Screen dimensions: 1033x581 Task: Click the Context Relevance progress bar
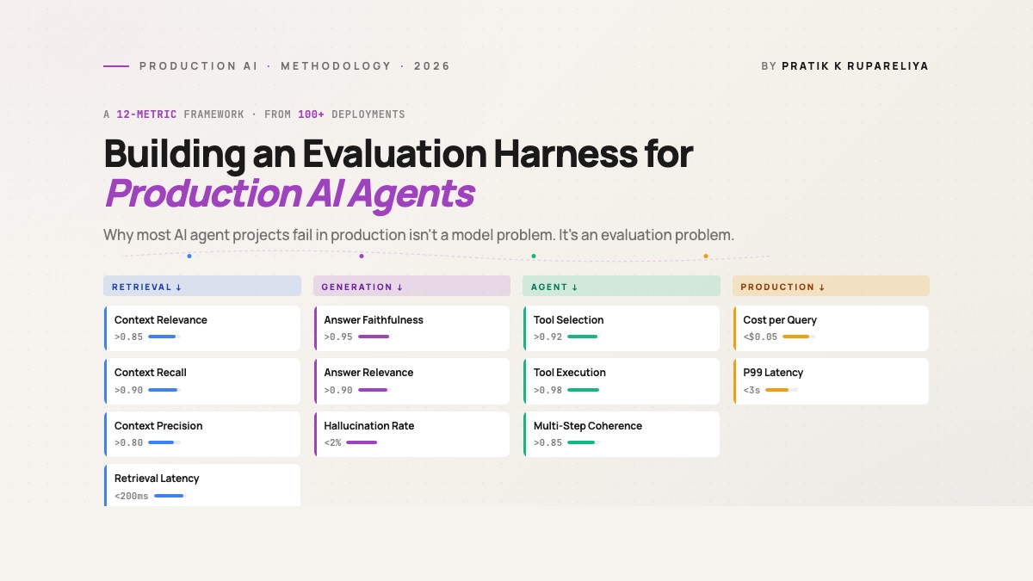(x=164, y=337)
